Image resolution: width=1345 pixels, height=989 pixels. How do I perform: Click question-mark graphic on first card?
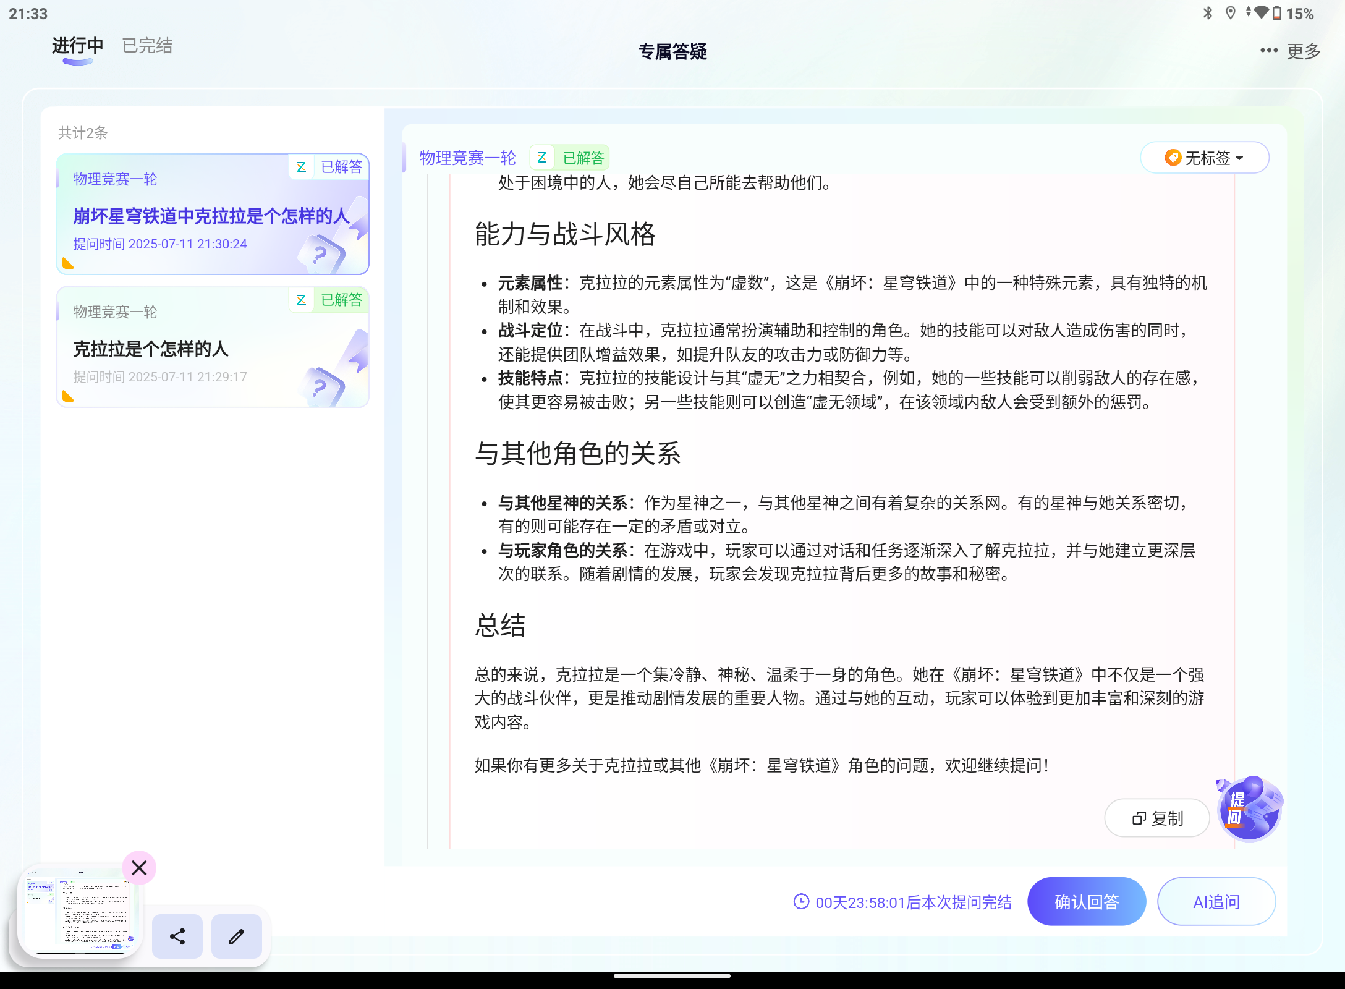point(321,255)
